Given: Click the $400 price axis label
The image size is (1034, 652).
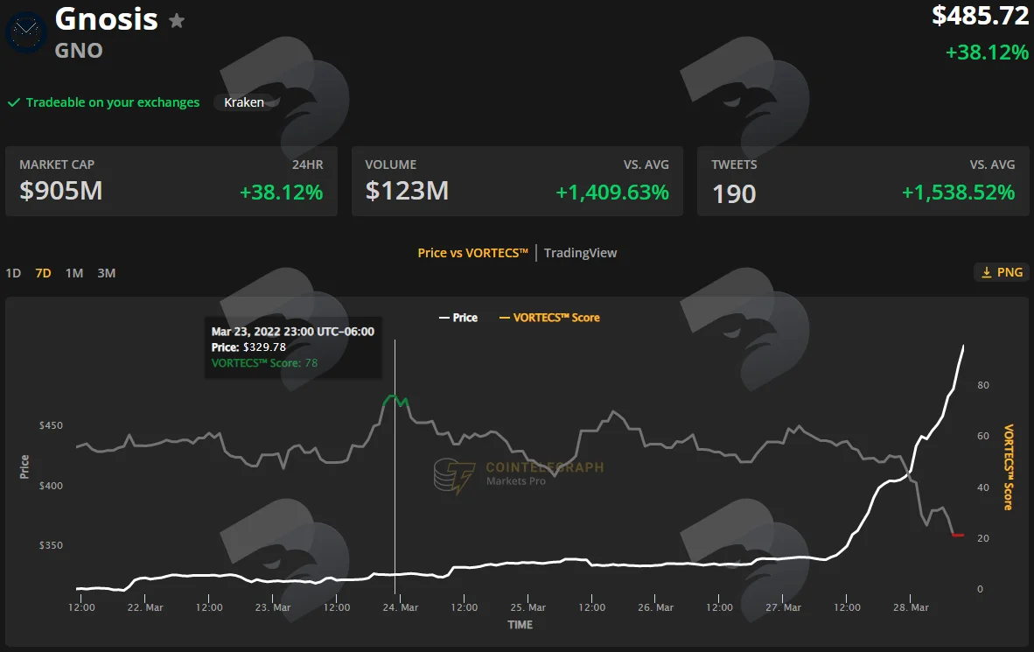Looking at the screenshot, I should (51, 485).
